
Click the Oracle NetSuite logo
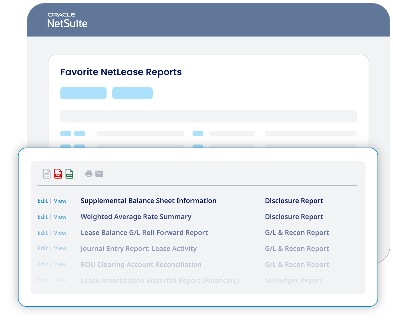(67, 20)
